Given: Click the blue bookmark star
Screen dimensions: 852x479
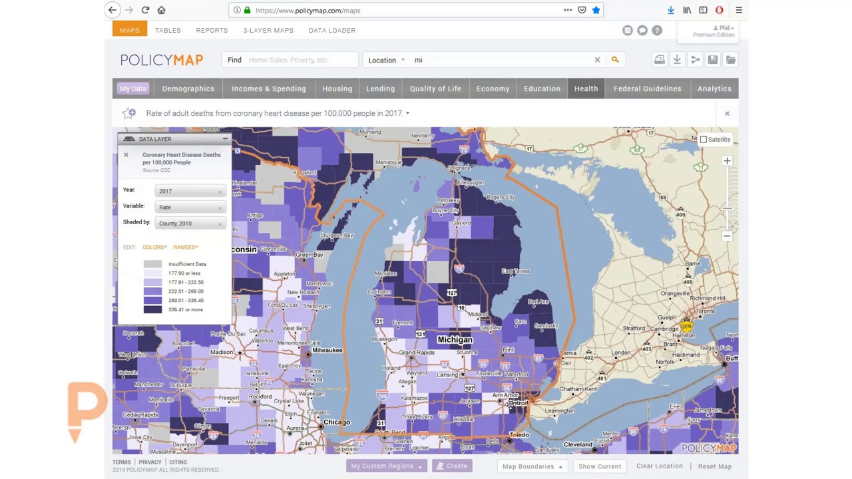Looking at the screenshot, I should [x=596, y=10].
